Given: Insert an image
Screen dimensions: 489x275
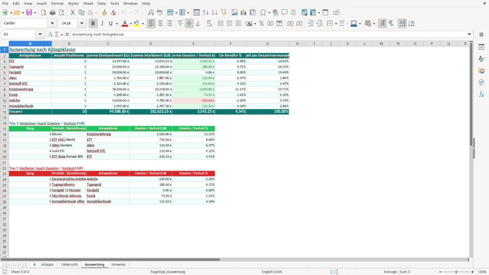Looking at the screenshot, I should (x=235, y=13).
